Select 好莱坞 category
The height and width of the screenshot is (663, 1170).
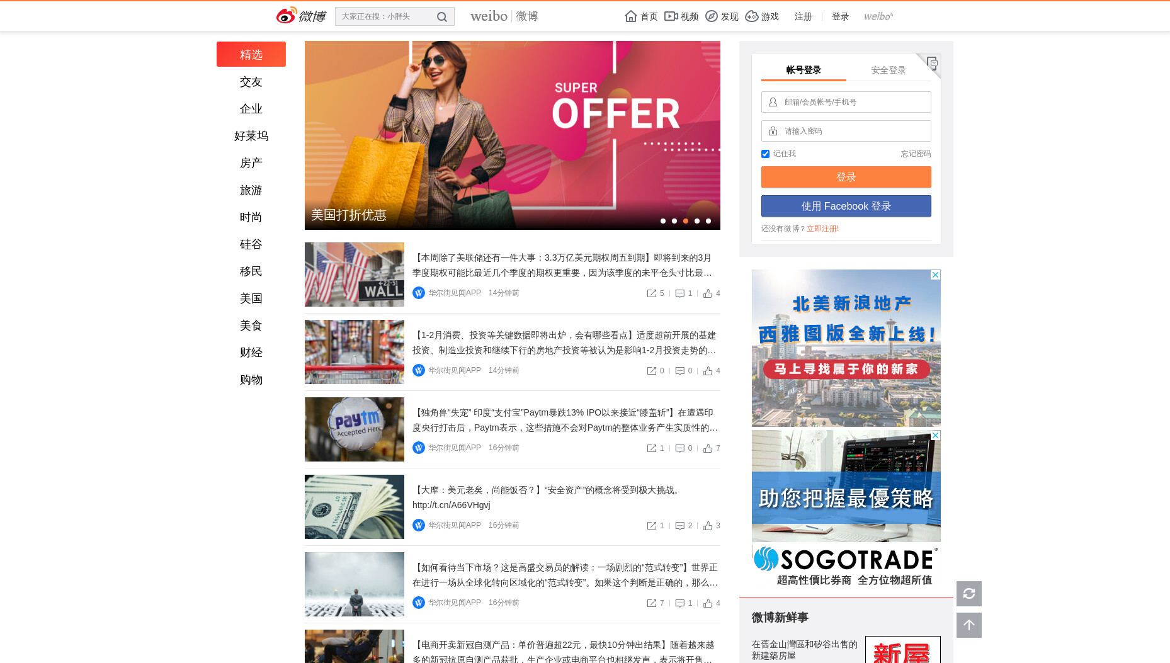pos(251,136)
